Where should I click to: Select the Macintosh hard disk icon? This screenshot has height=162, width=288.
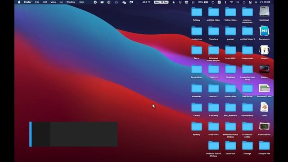tap(264, 12)
